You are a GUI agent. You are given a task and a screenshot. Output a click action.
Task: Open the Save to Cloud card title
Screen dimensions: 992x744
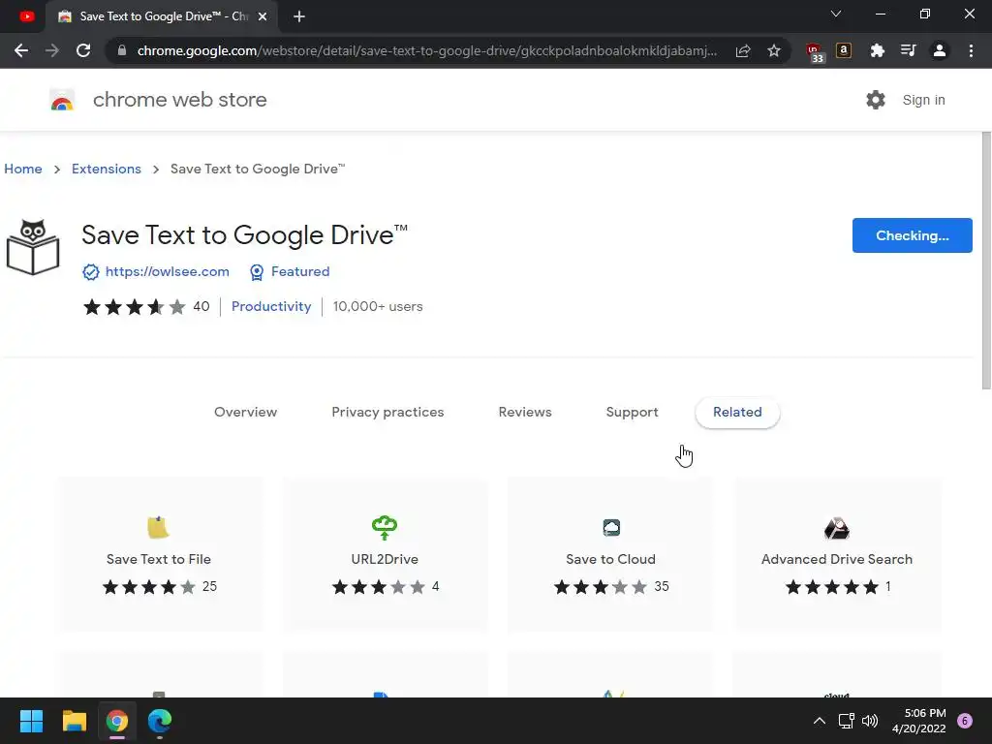pos(610,559)
